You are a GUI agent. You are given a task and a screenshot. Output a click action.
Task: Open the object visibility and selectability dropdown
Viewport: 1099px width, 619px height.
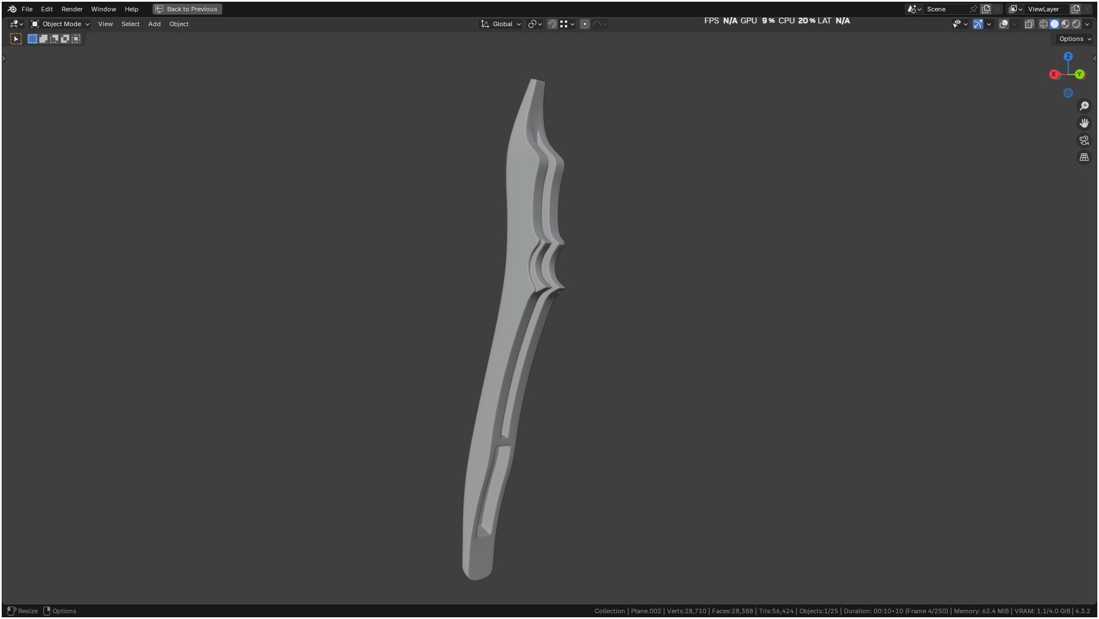click(960, 24)
